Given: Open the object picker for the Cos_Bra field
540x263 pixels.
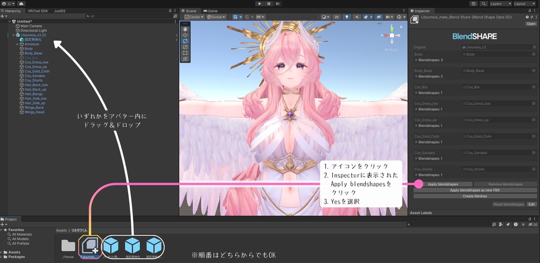Looking at the screenshot, I should tap(534, 87).
